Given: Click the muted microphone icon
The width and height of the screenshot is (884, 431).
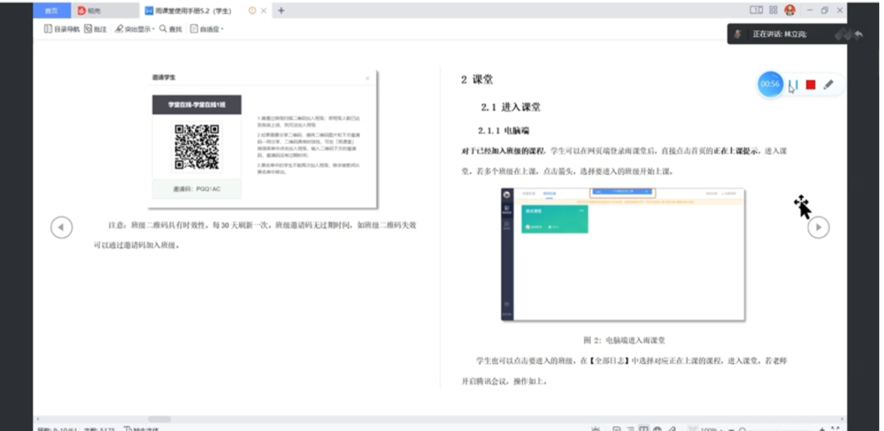Looking at the screenshot, I should (737, 34).
